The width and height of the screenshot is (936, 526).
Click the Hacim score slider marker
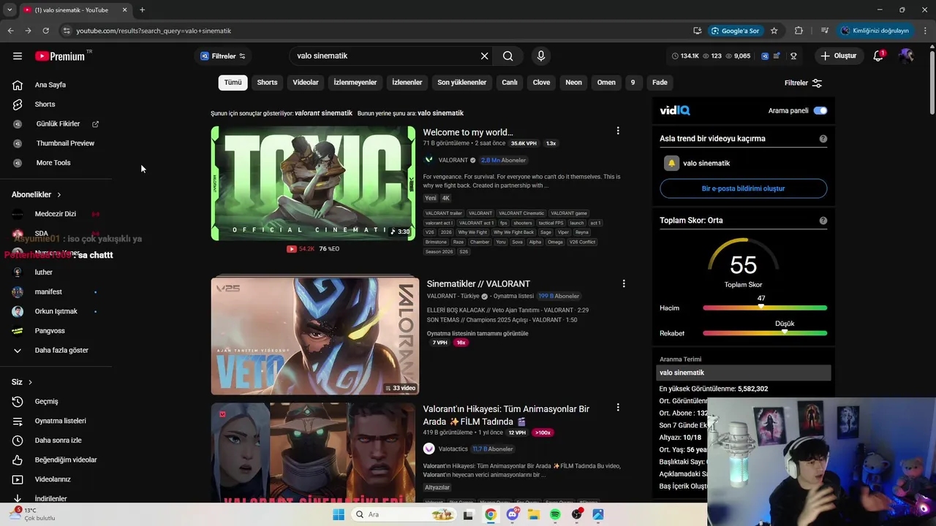pyautogui.click(x=761, y=307)
